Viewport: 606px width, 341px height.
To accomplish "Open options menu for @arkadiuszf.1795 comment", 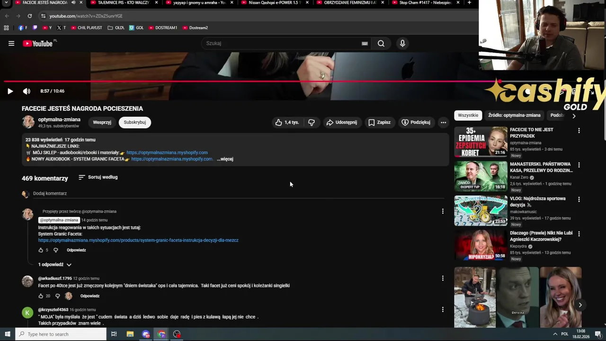I will click(x=443, y=278).
